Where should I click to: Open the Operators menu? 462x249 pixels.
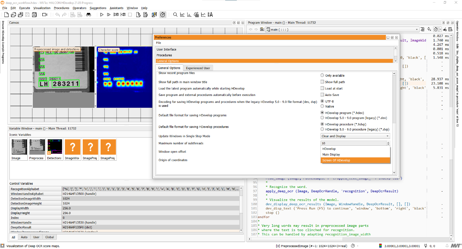(79, 8)
